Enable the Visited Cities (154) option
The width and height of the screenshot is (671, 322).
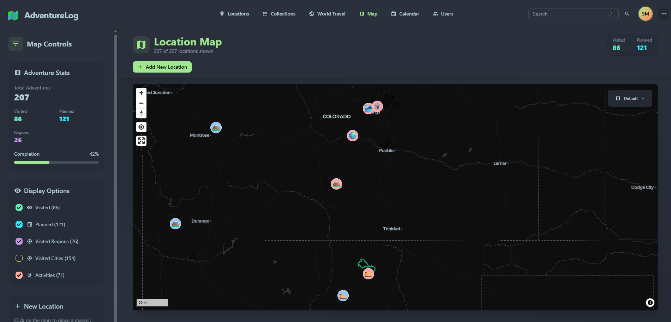[19, 258]
